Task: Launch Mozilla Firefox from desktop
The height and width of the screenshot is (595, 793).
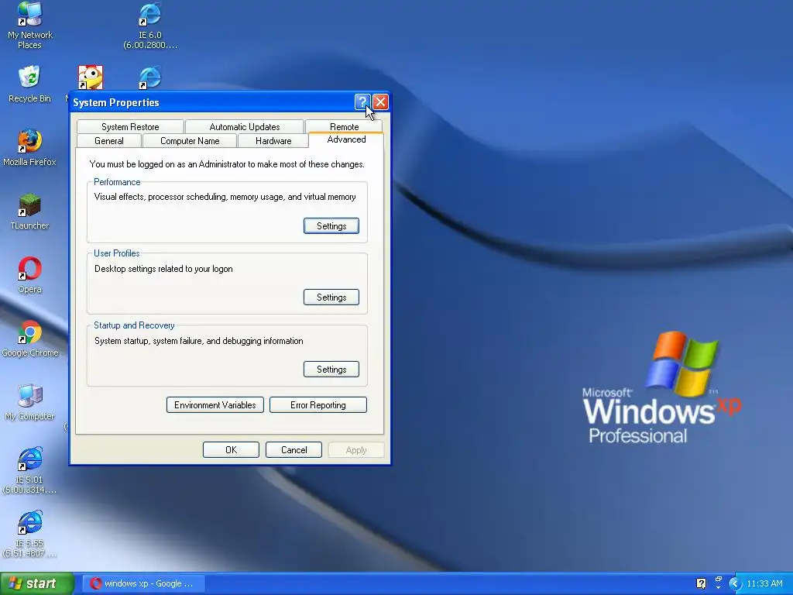Action: click(x=29, y=148)
